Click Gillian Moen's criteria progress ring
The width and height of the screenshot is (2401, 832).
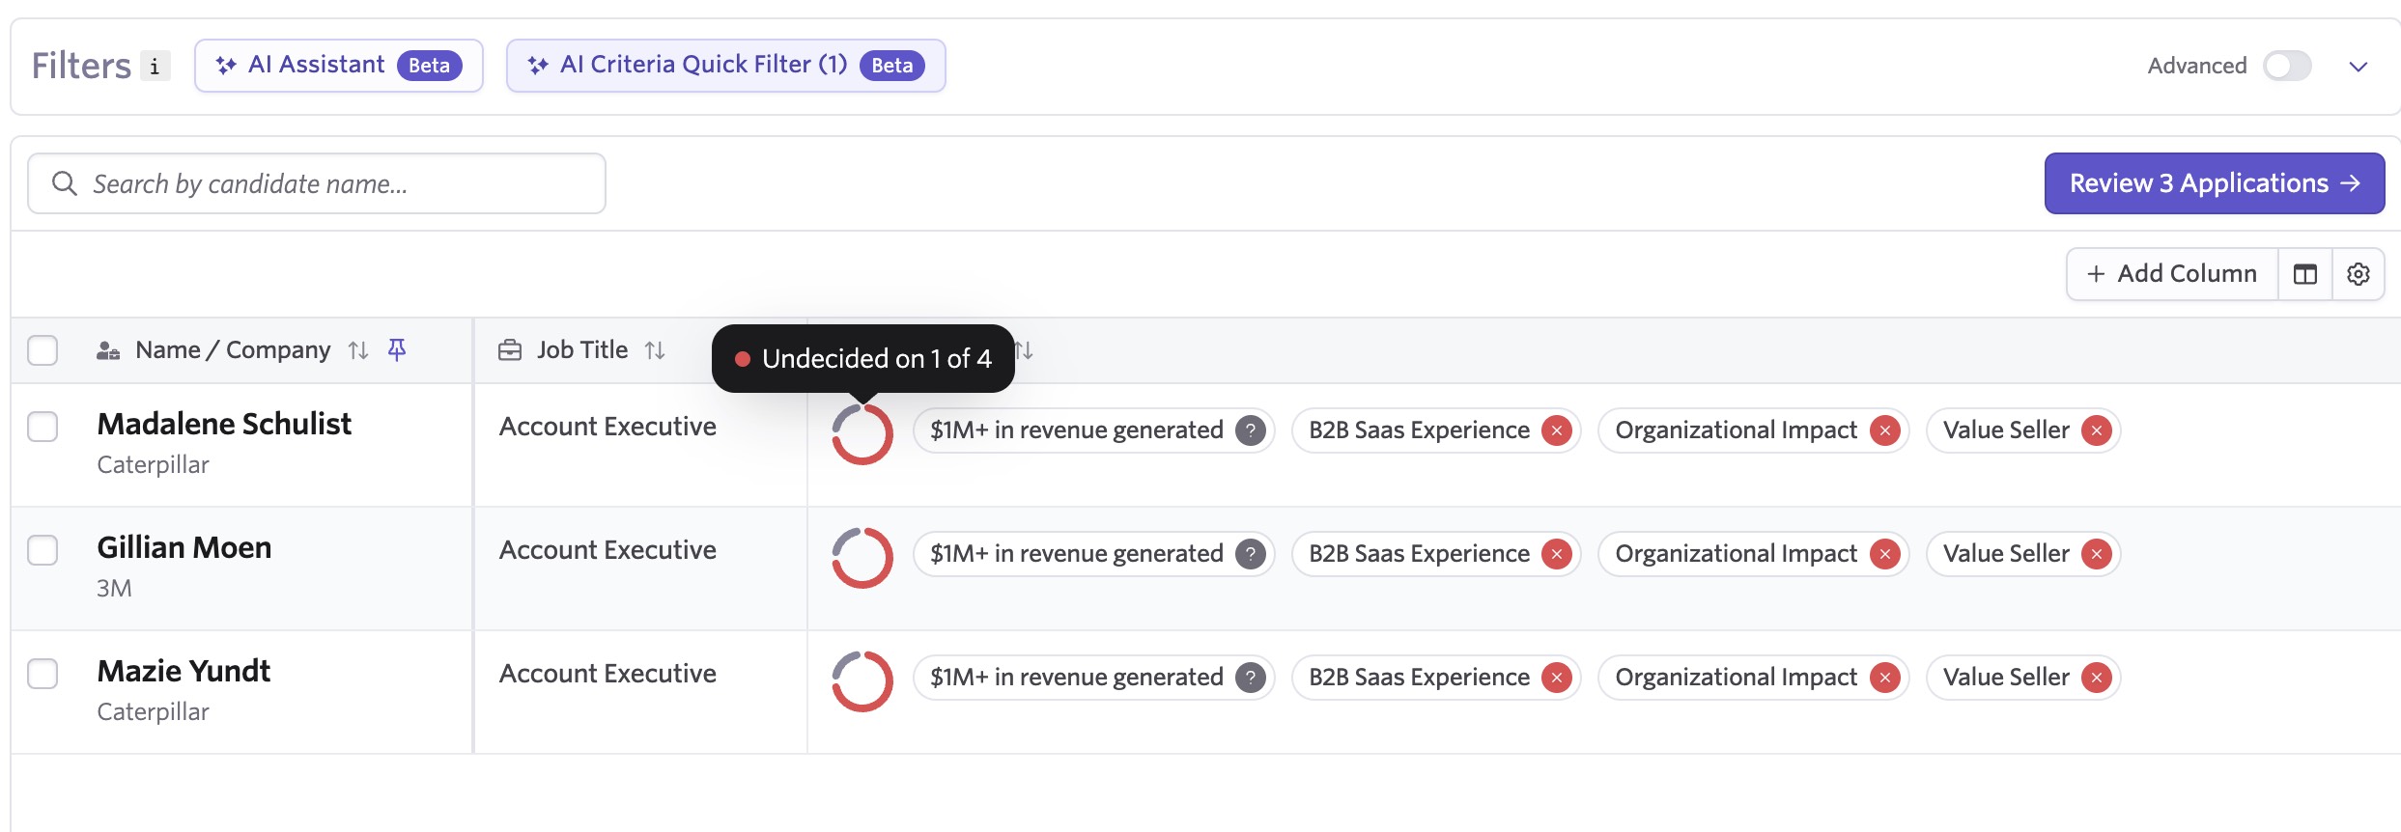pos(862,557)
